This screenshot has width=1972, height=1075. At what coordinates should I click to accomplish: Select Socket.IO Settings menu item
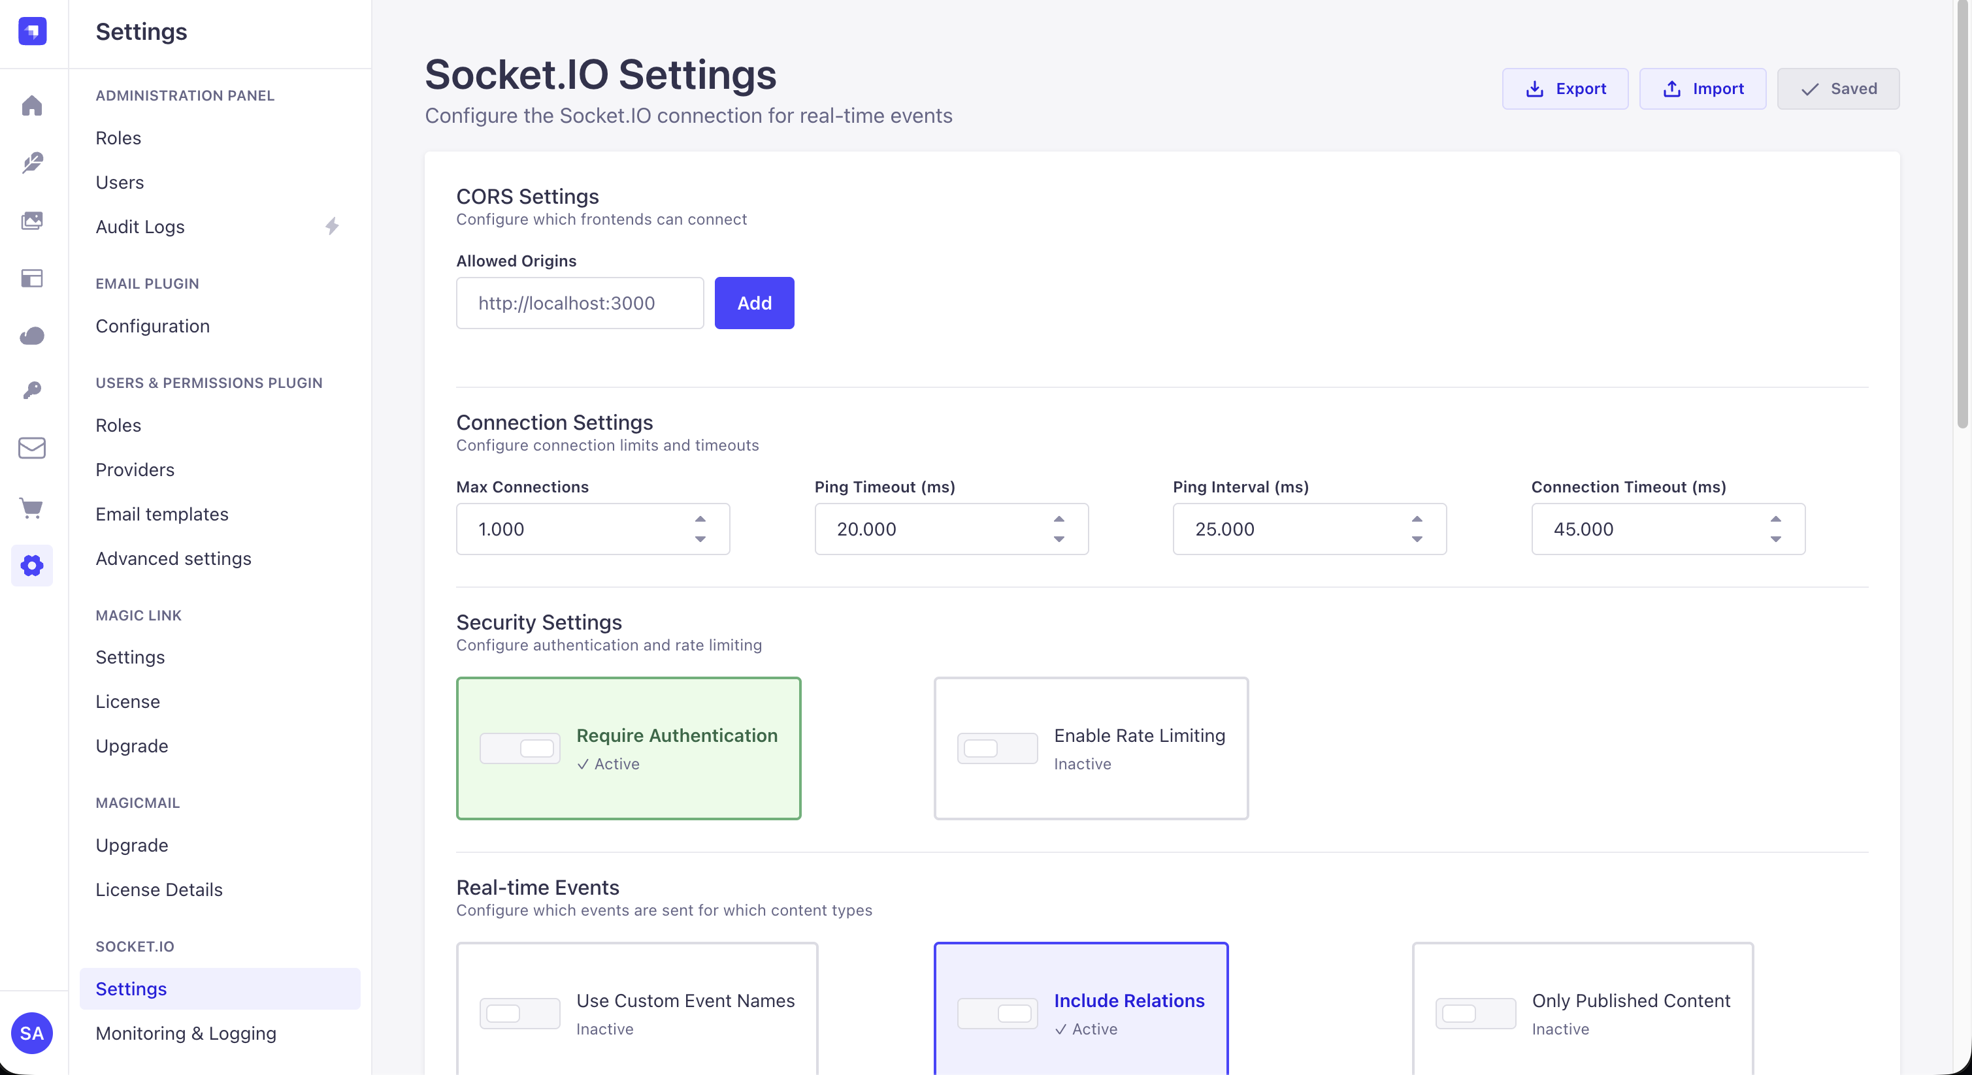point(220,989)
